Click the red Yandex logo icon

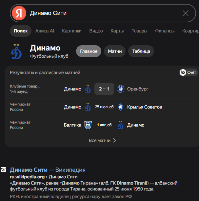[x=19, y=13]
